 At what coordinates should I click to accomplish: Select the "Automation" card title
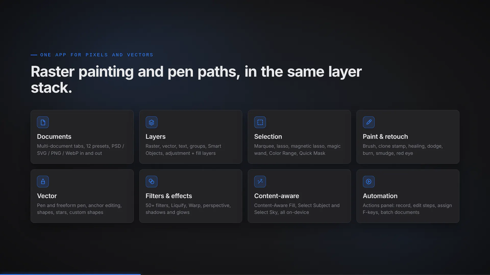[x=380, y=196]
